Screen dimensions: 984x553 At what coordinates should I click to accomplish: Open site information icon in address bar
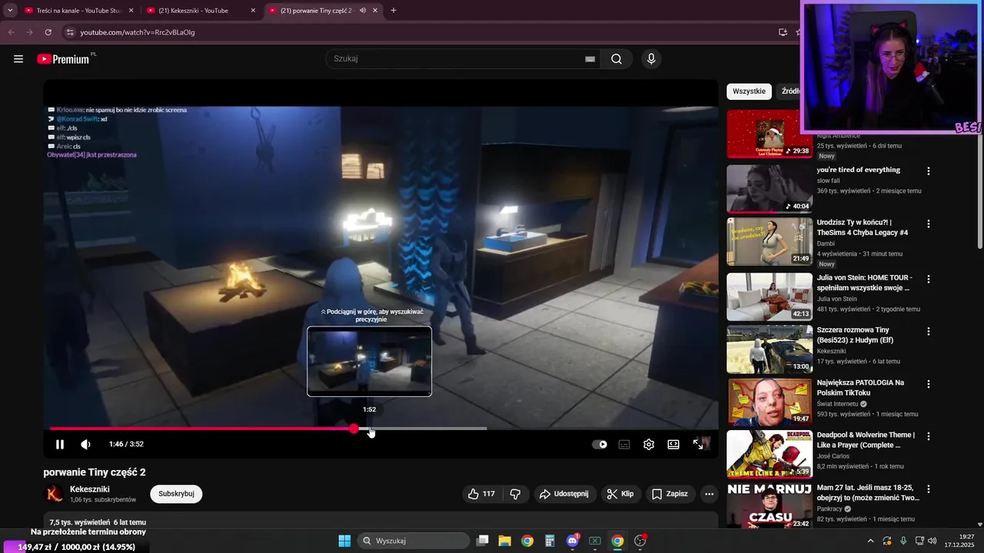point(70,32)
